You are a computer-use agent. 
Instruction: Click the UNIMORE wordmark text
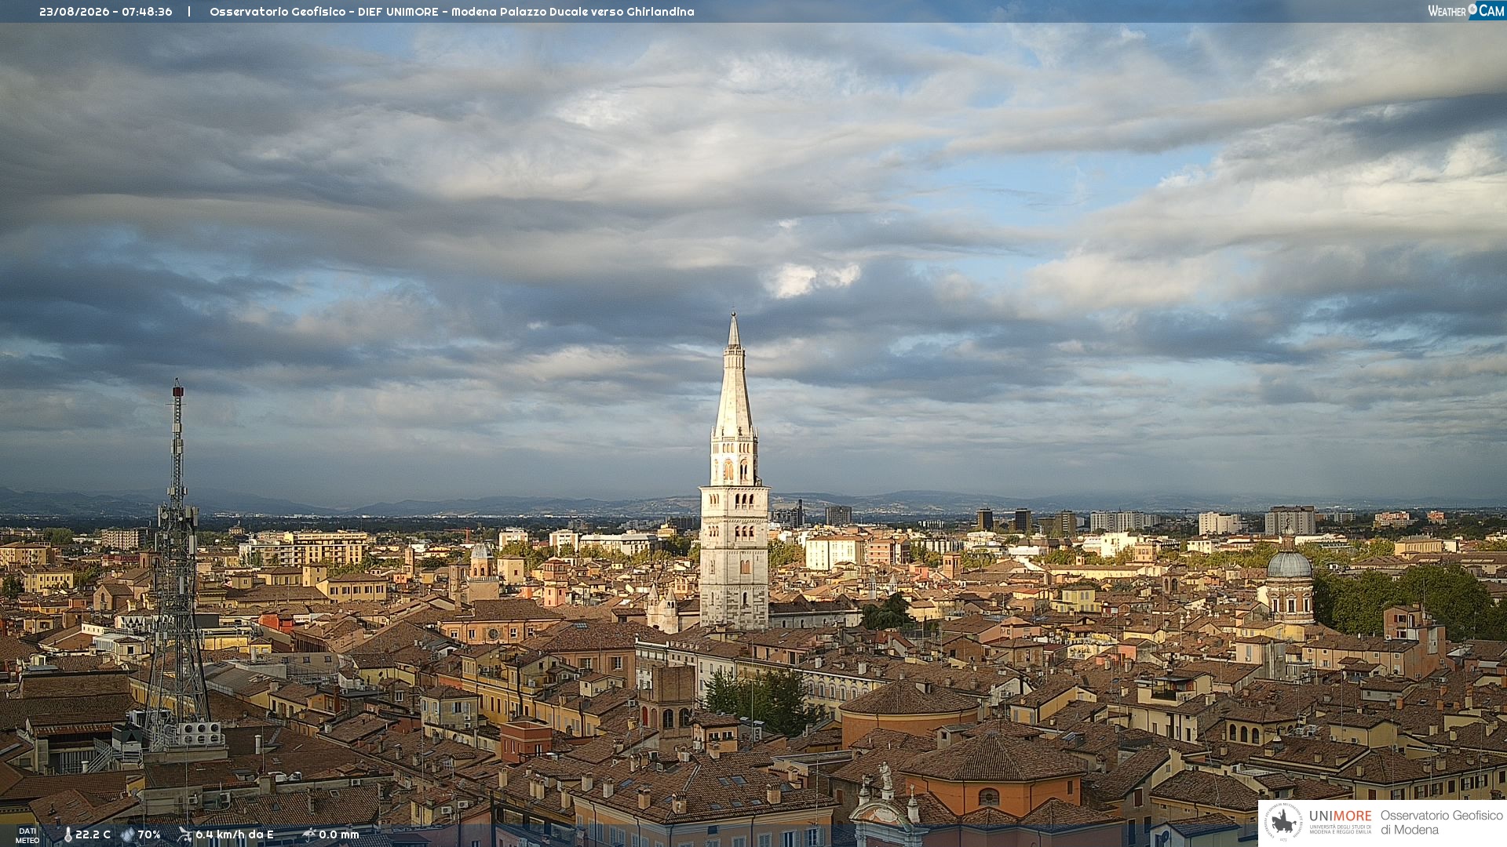(1340, 816)
